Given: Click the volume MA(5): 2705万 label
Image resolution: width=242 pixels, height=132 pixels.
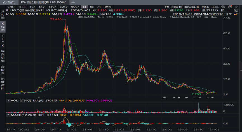Looking at the screenshot, I should coord(45,101).
